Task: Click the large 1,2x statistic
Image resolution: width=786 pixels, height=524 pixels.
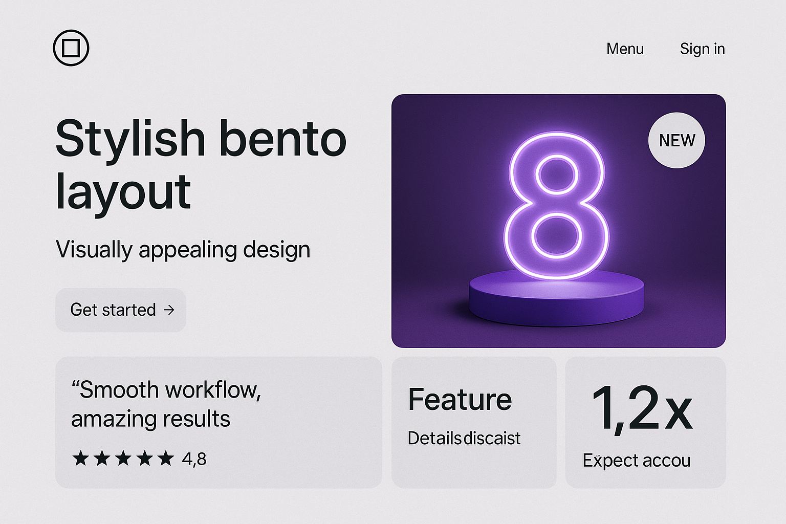Action: click(x=642, y=408)
